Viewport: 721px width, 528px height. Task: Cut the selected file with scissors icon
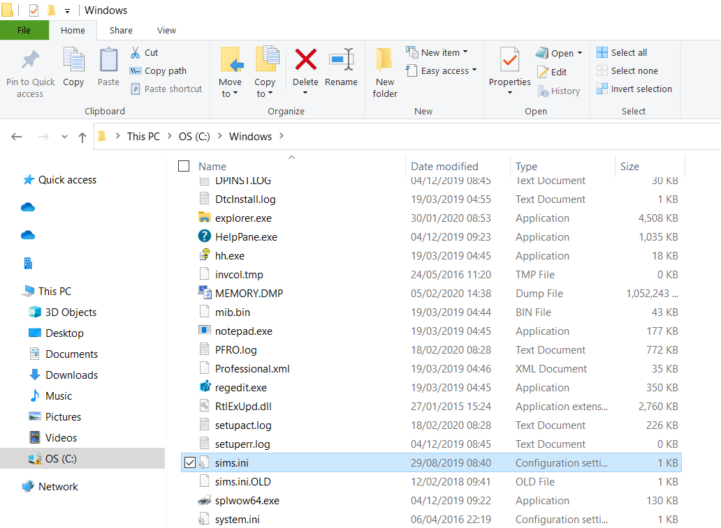136,52
